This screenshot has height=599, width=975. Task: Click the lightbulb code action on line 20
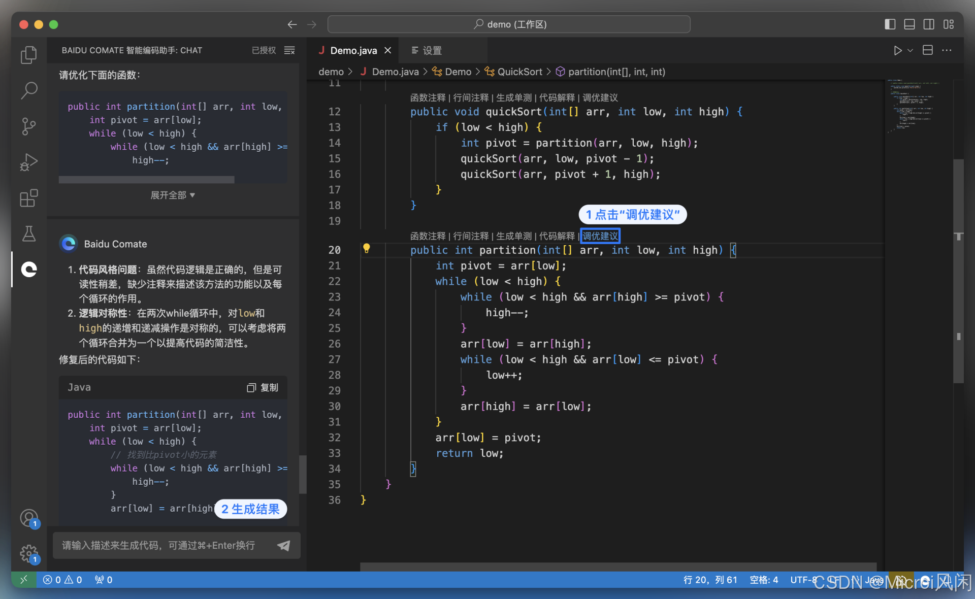366,249
